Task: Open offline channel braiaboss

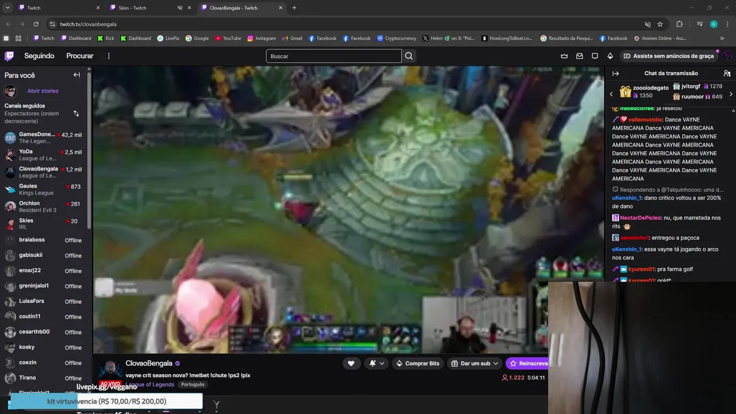Action: (x=43, y=240)
